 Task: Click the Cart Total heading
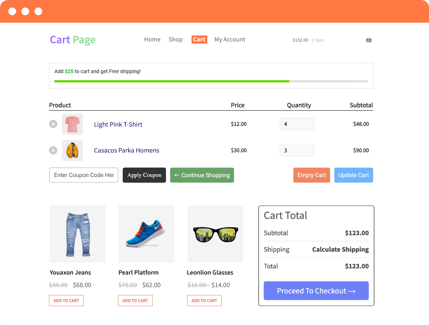point(285,215)
